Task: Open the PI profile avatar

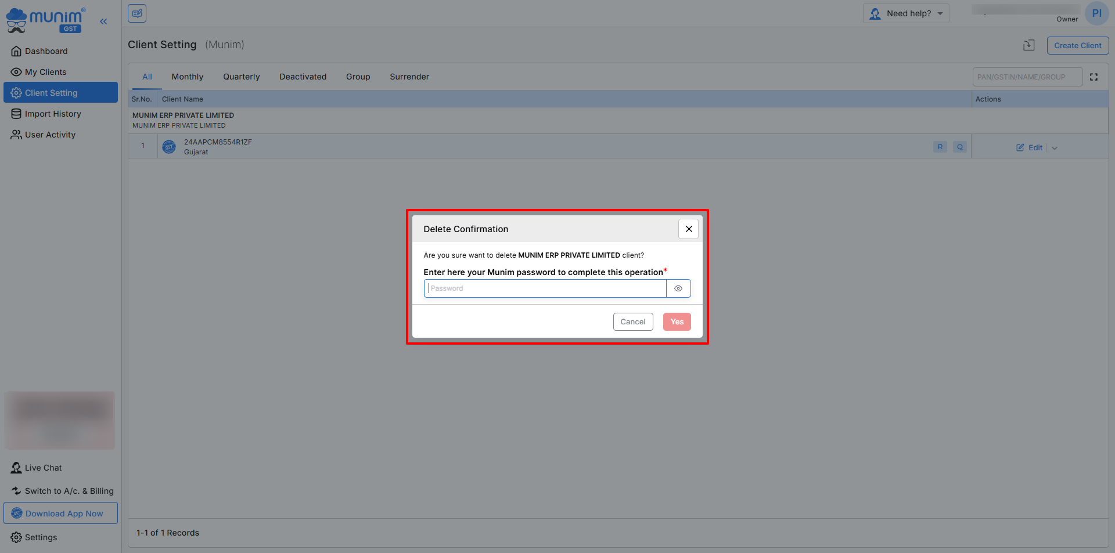Action: 1096,13
